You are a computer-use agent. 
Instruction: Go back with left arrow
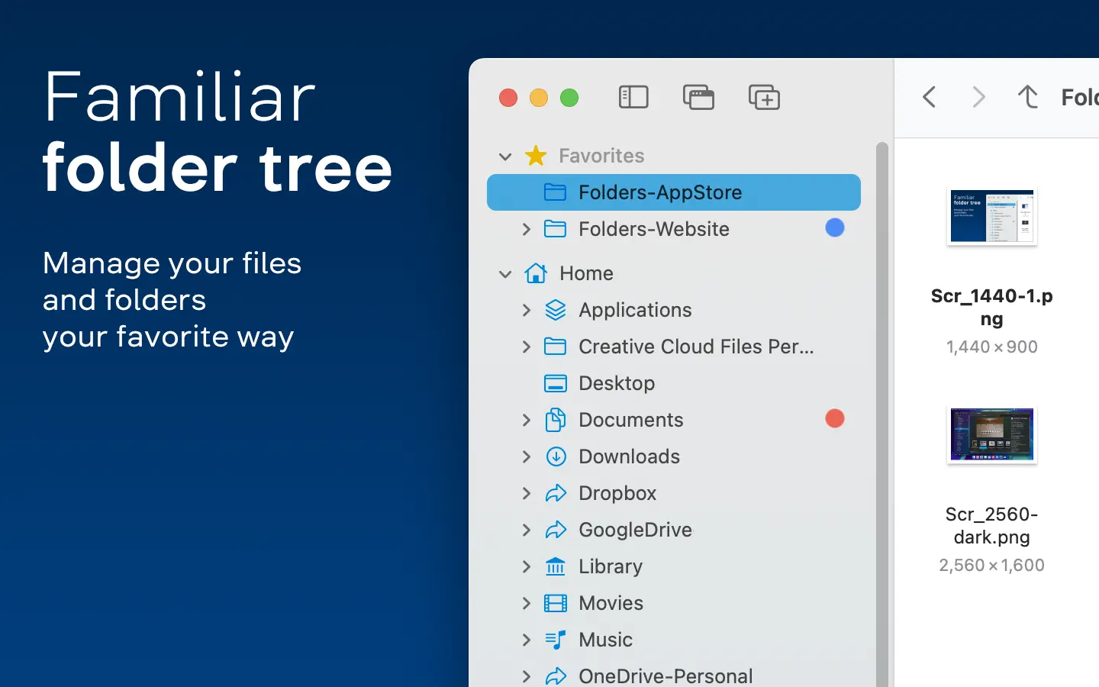pos(929,97)
